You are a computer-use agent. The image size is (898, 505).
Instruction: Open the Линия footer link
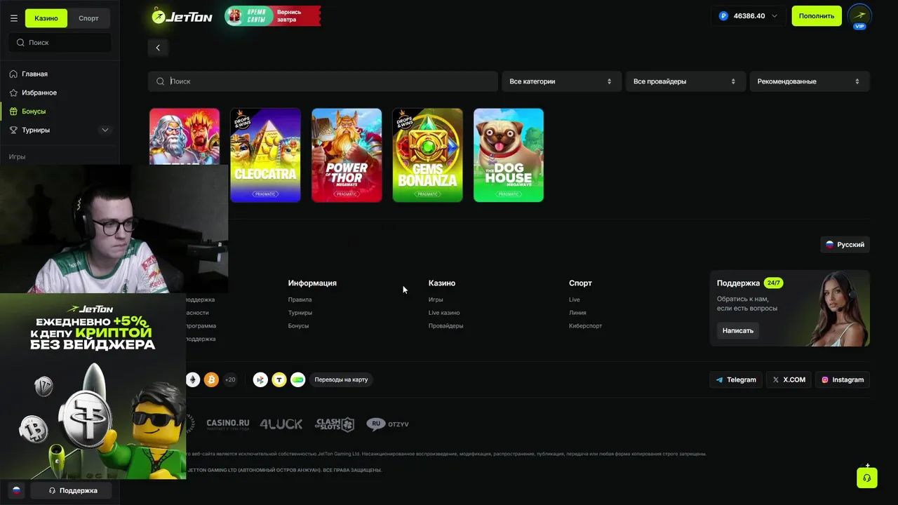pyautogui.click(x=577, y=313)
